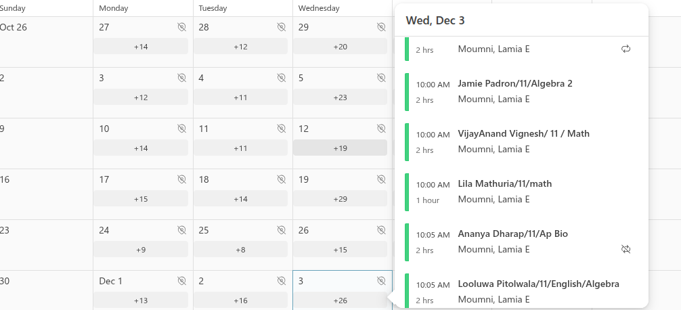Click the hidden-eye icon on Monday 27
The width and height of the screenshot is (681, 310).
pos(181,27)
